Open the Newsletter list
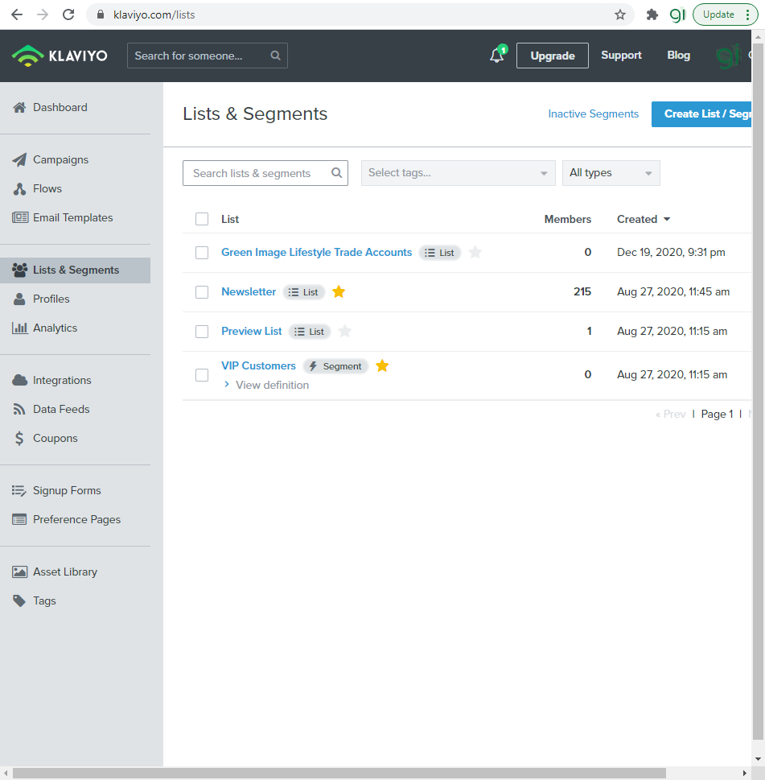The width and height of the screenshot is (765, 780). tap(249, 291)
